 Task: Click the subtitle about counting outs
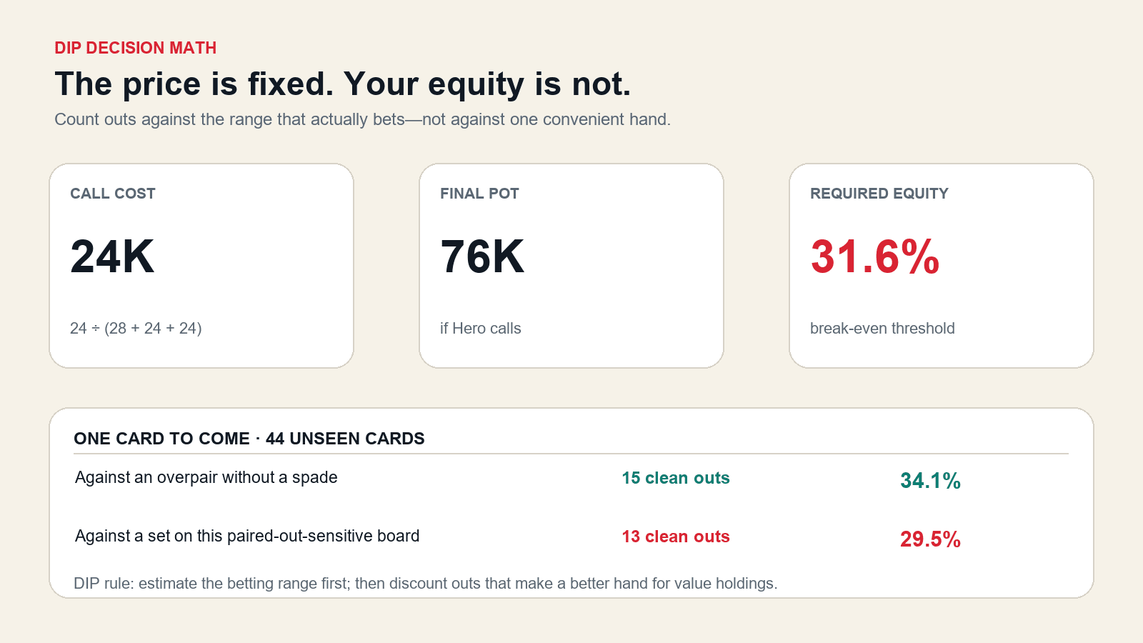click(x=363, y=119)
